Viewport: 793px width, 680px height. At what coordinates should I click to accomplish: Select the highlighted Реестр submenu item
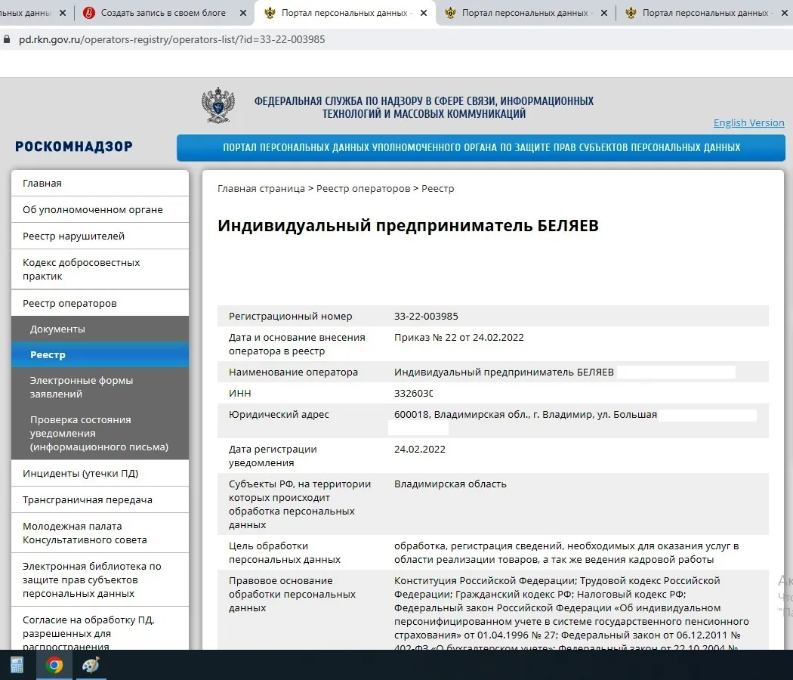click(100, 354)
